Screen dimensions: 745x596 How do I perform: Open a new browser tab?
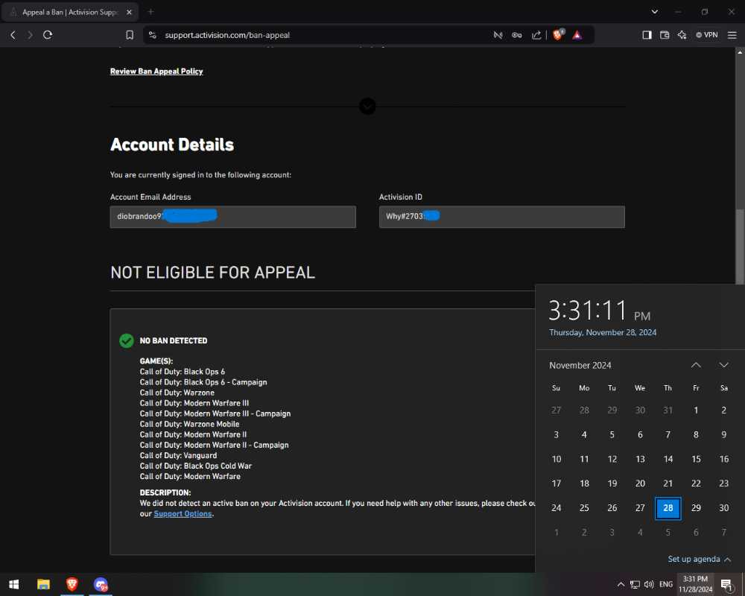[150, 11]
